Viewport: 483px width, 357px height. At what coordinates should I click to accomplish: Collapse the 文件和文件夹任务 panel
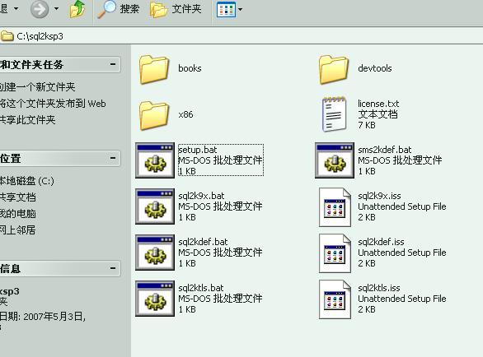(113, 64)
